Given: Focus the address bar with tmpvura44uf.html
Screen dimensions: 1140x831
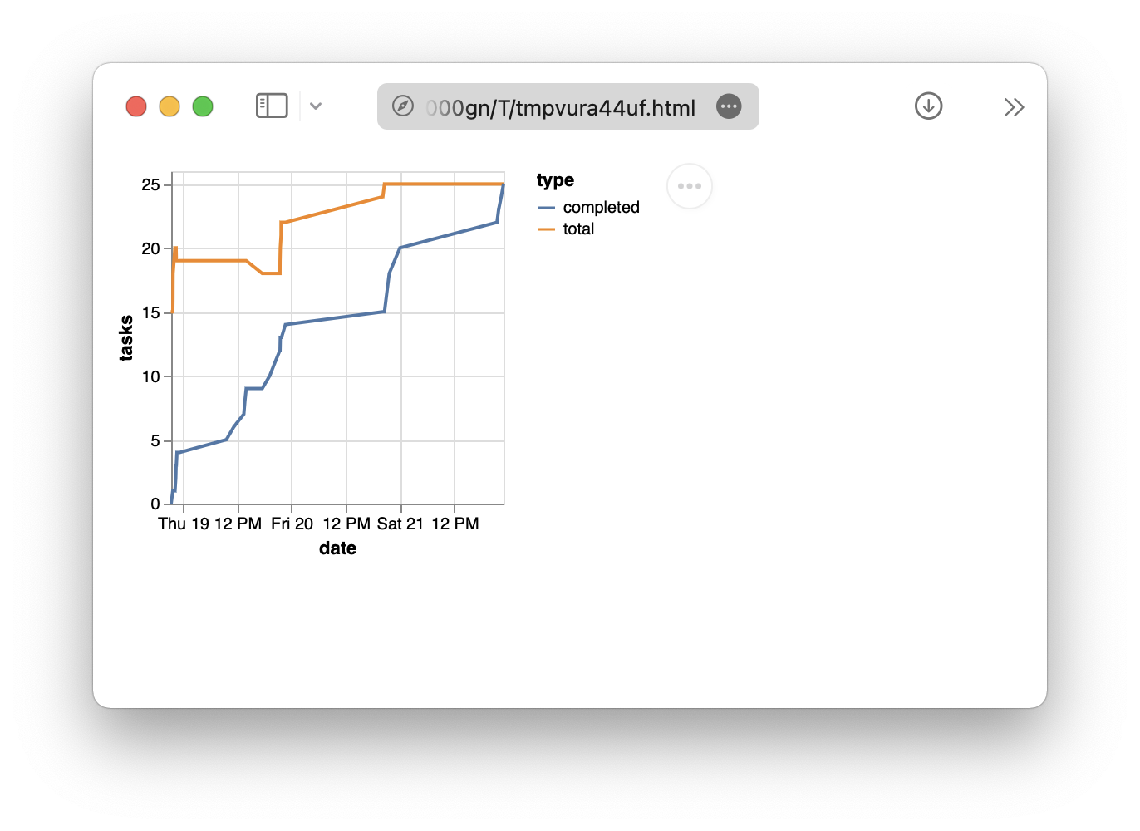Looking at the screenshot, I should [x=568, y=106].
